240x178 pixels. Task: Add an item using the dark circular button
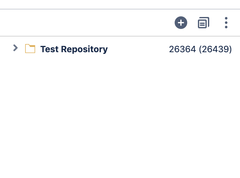click(181, 23)
